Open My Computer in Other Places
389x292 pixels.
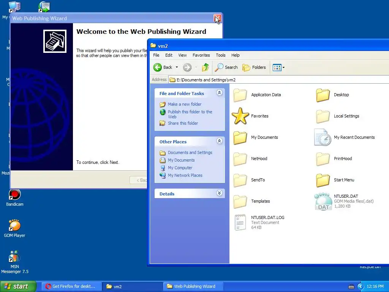point(180,168)
